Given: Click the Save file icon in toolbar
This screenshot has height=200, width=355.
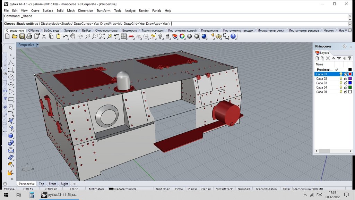Looking at the screenshot, I should click(22, 36).
